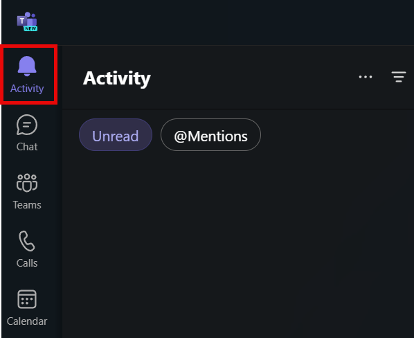The width and height of the screenshot is (414, 338).
Task: Open Chat via the speech bubble icon
Action: [27, 125]
